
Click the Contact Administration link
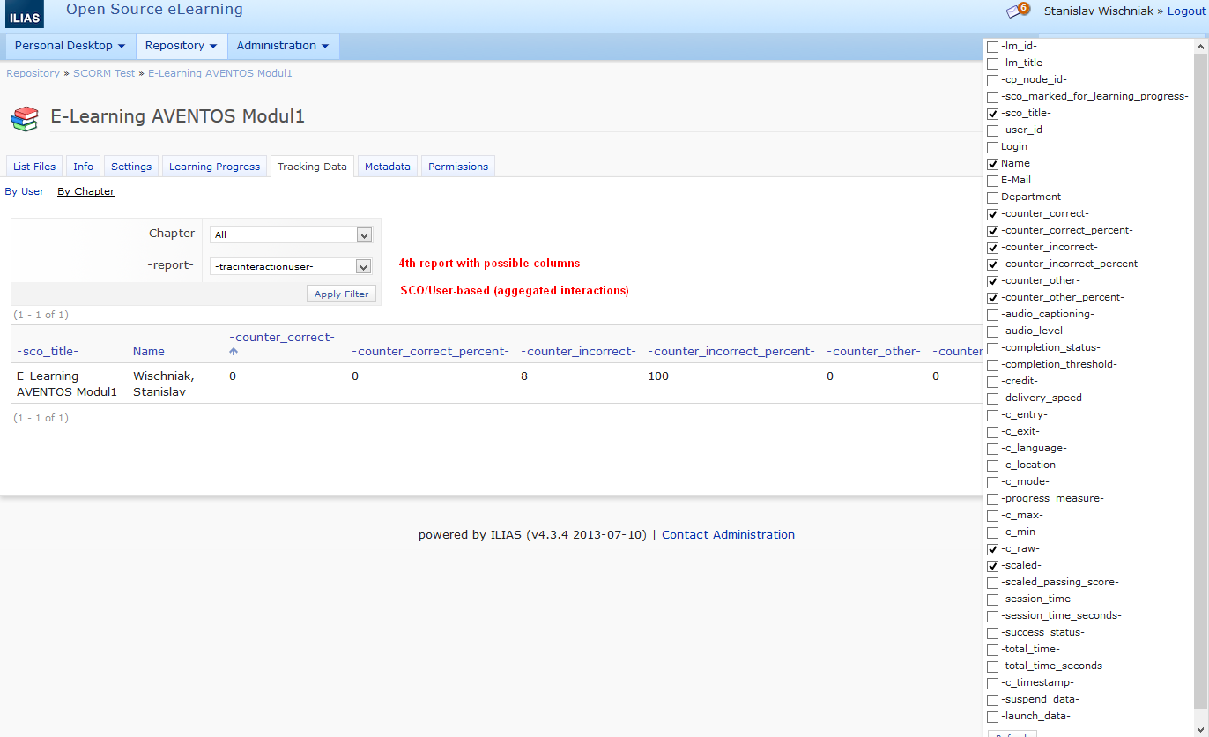tap(728, 535)
